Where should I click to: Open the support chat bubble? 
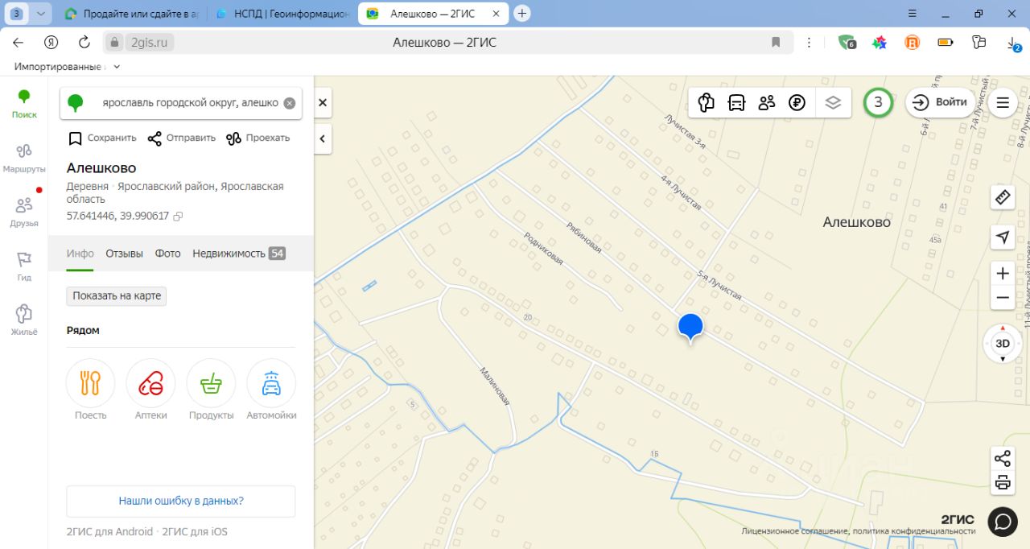1003,522
